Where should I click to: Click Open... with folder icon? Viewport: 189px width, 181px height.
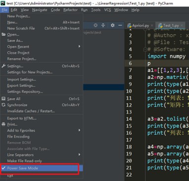[41, 35]
